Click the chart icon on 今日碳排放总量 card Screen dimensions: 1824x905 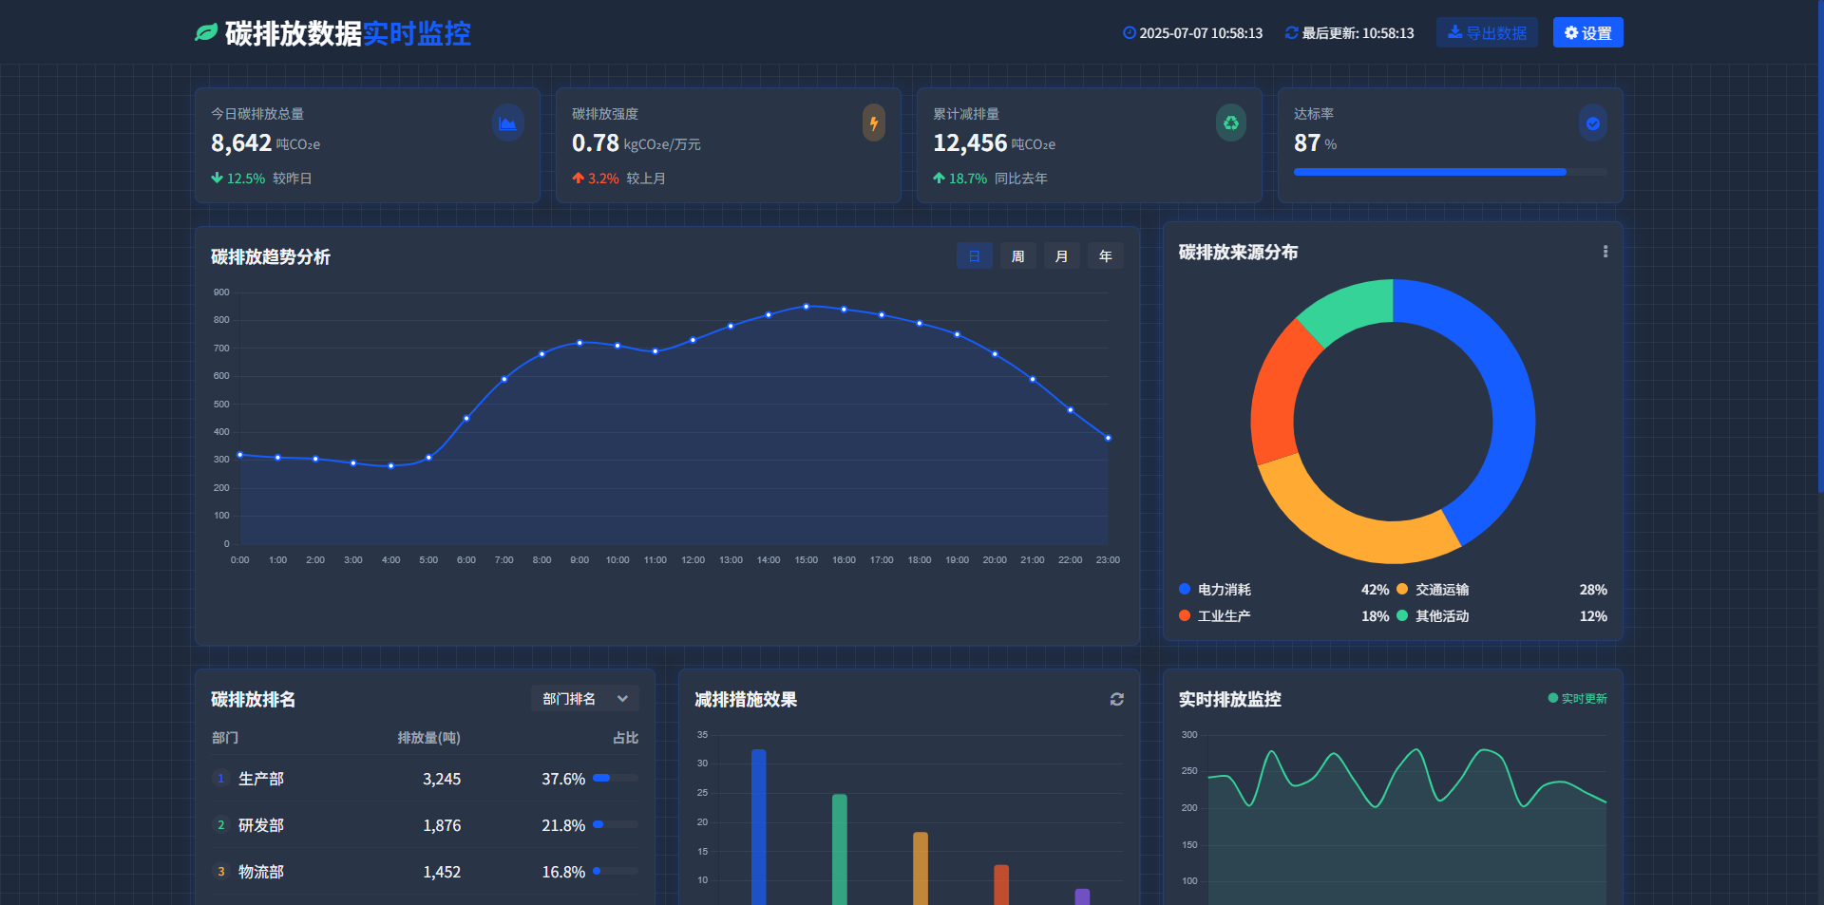[x=508, y=123]
